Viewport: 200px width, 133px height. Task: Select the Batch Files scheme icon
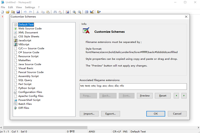[x=15, y=104]
